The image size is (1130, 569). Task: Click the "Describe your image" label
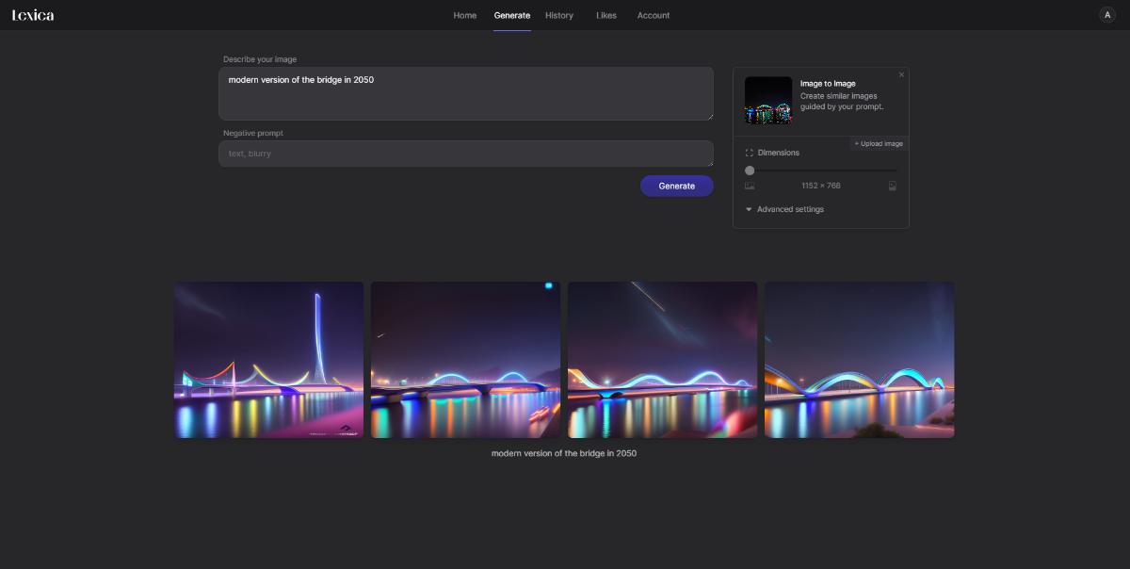260,59
